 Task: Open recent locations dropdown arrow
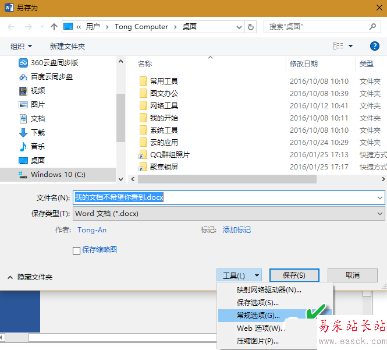[42, 27]
